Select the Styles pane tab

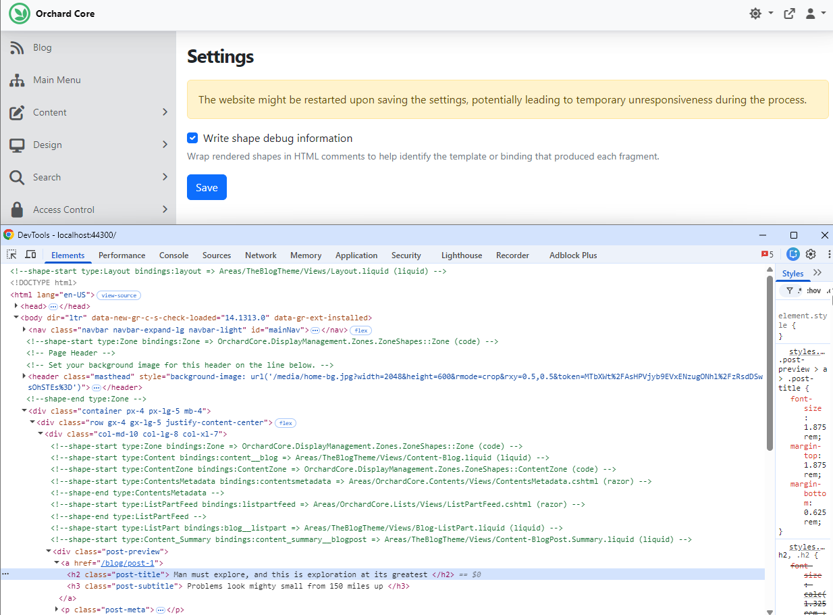(x=793, y=273)
